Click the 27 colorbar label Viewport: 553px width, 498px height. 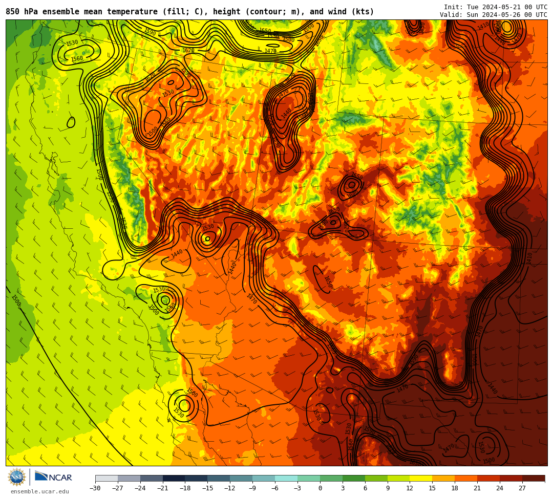click(522, 488)
